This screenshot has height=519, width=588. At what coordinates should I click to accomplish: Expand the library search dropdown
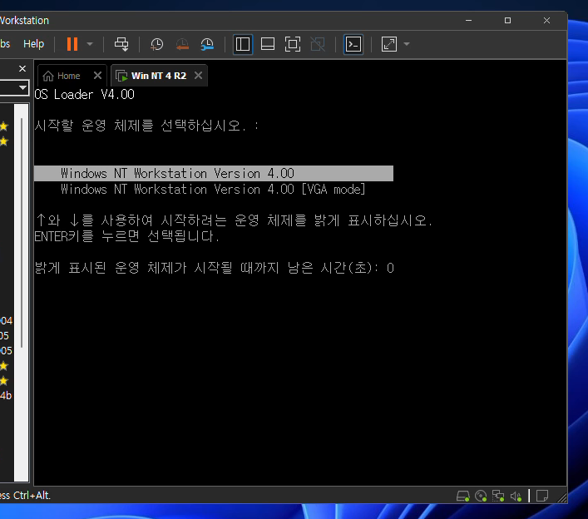pos(22,88)
